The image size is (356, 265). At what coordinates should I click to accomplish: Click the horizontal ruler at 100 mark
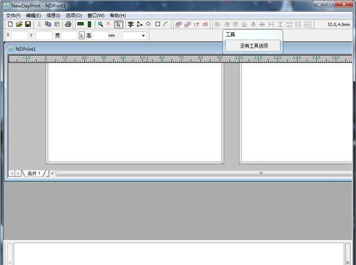coord(239,59)
